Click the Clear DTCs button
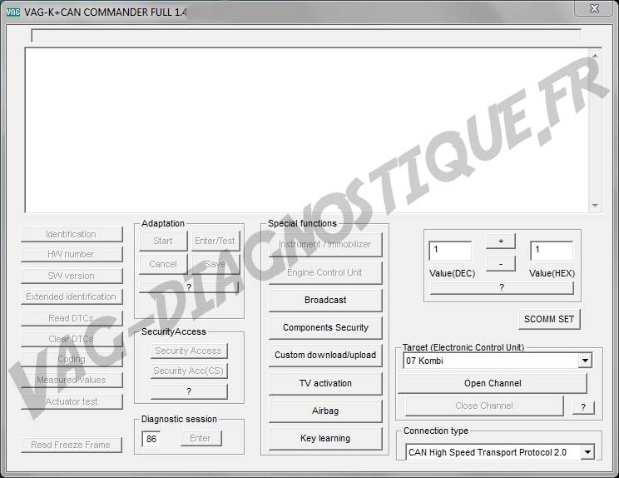This screenshot has width=619, height=478. pos(72,339)
